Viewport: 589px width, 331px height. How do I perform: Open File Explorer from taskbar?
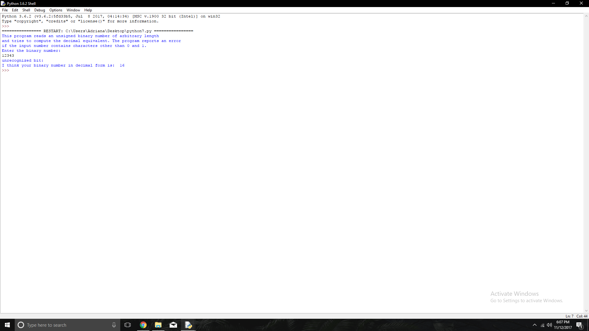(x=158, y=325)
